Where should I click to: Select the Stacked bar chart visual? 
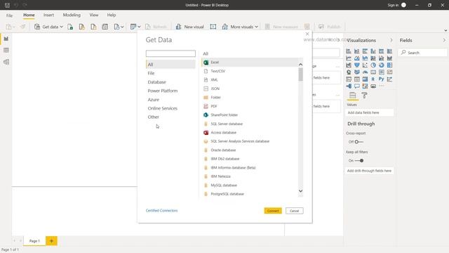coord(349,51)
